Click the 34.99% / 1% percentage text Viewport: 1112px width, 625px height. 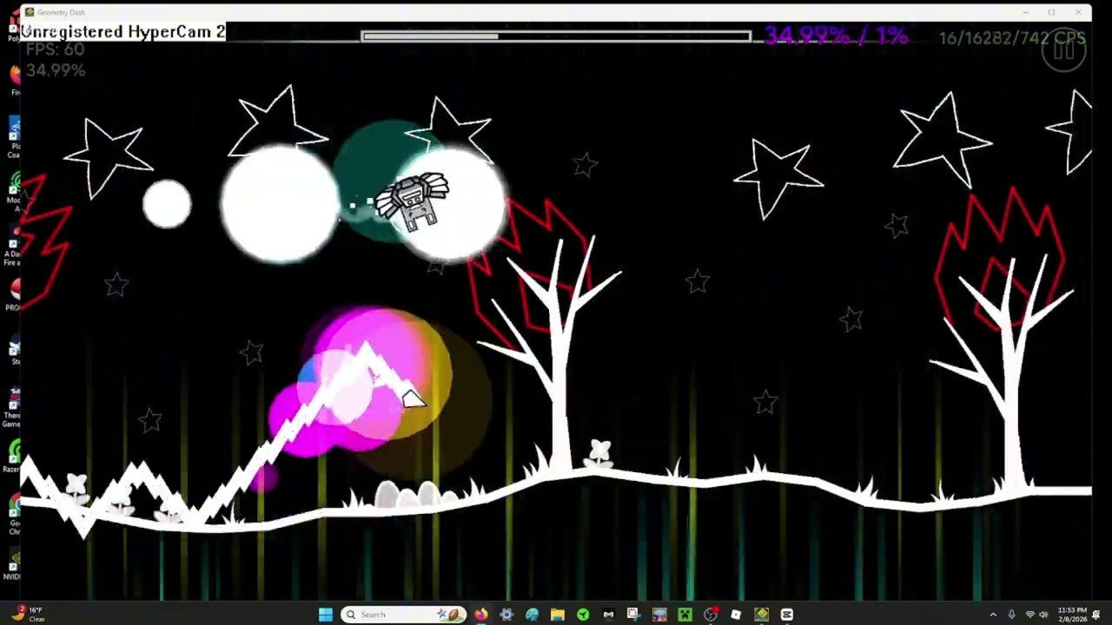coord(836,36)
